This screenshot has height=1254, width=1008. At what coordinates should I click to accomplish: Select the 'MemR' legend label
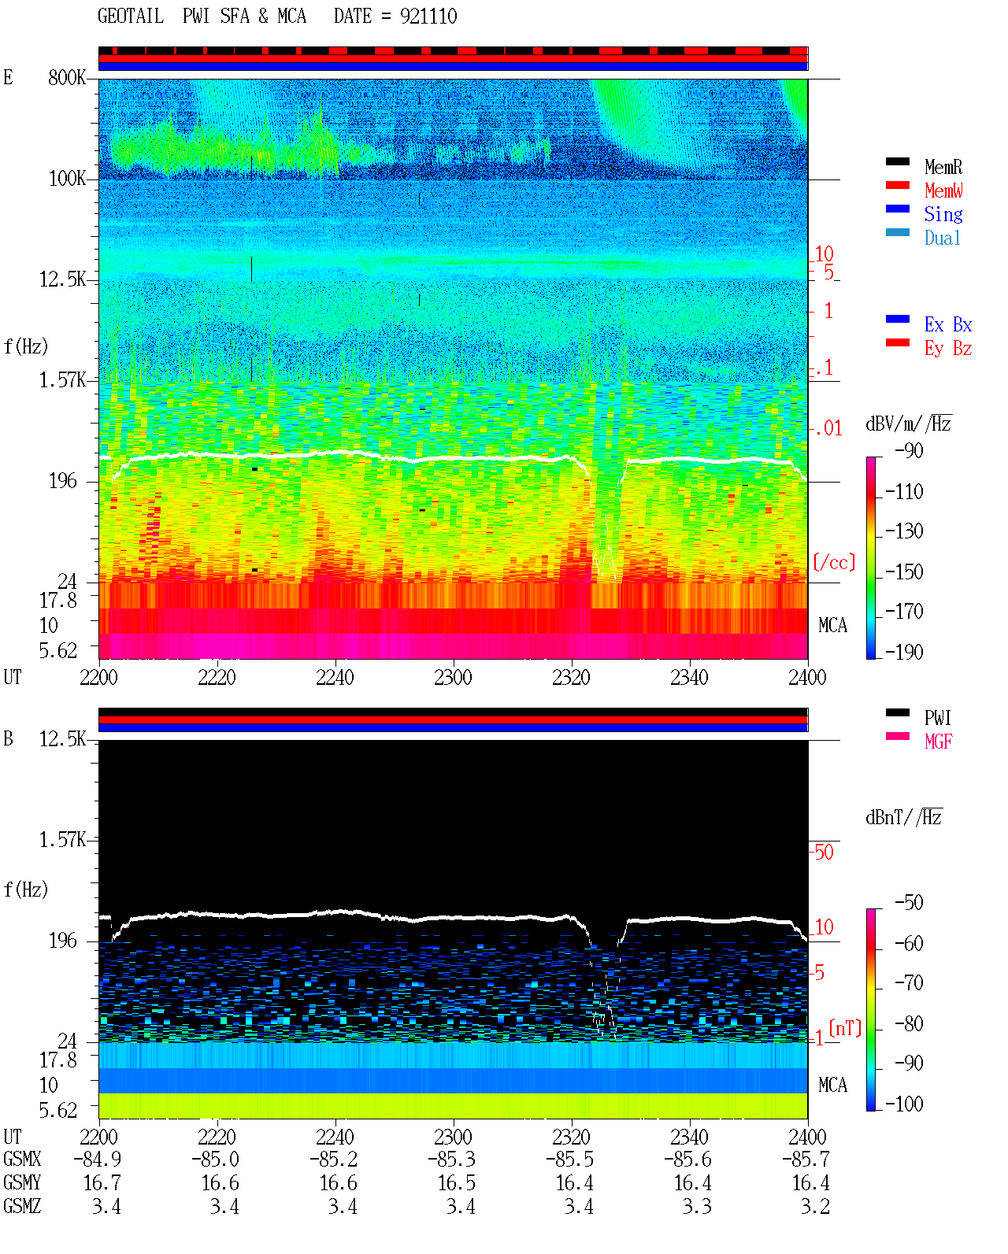click(x=943, y=167)
